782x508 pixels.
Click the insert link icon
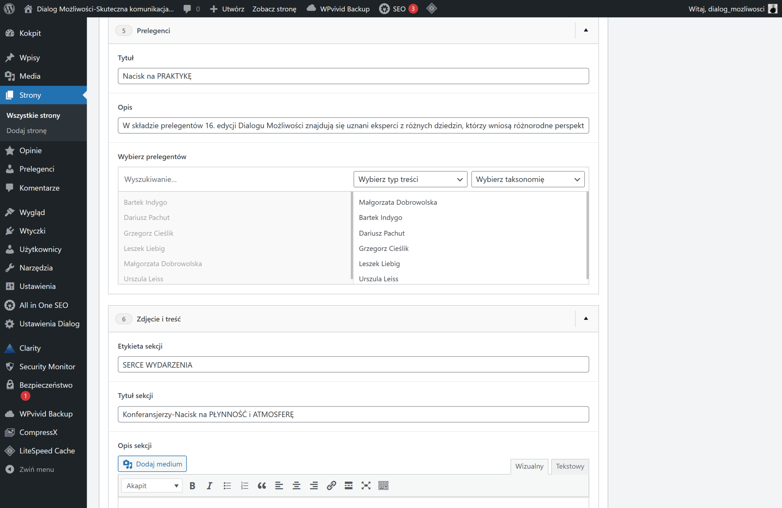tap(331, 486)
